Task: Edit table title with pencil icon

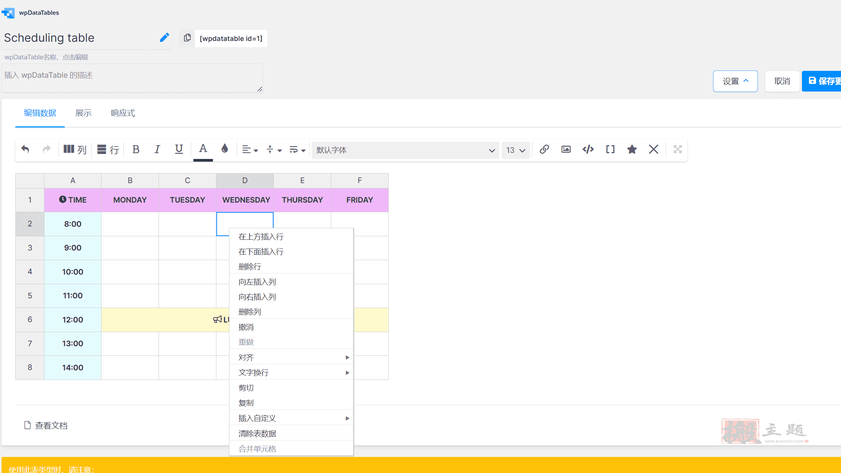Action: (x=164, y=38)
